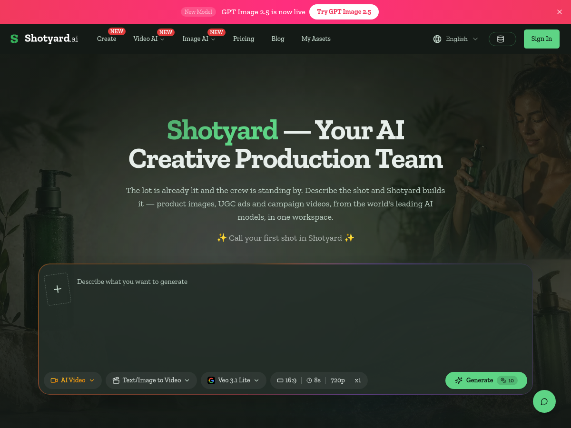Expand the Video AI dropdown menu
571x428 pixels.
click(149, 39)
